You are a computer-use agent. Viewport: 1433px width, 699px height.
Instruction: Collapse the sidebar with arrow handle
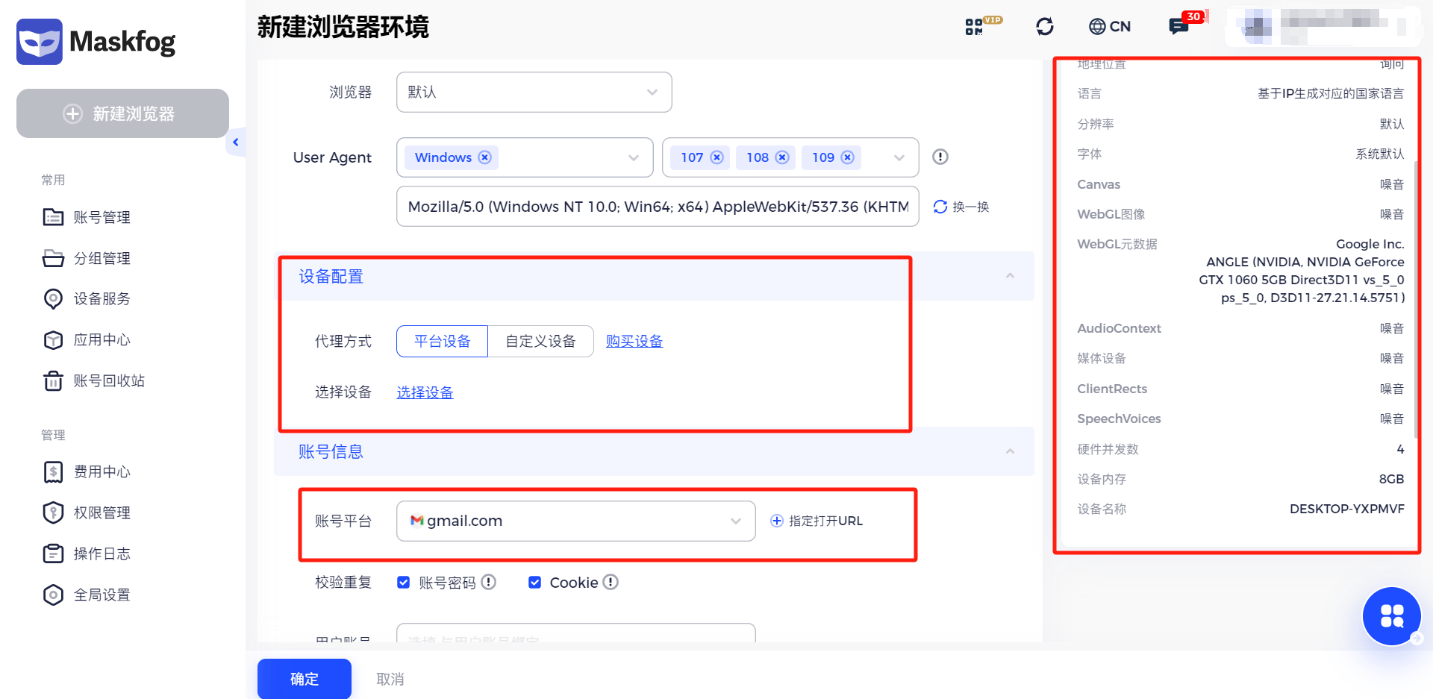(235, 142)
